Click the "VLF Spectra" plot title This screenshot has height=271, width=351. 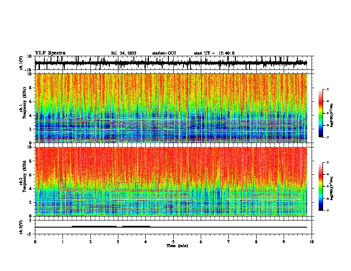pyautogui.click(x=50, y=53)
